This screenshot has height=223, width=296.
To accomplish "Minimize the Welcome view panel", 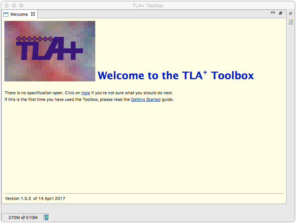I will [273, 13].
